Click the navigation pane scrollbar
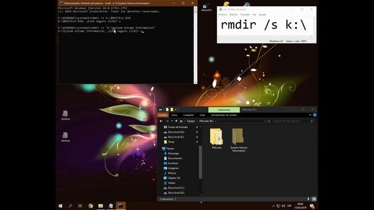This screenshot has width=374, height=210. click(200, 162)
